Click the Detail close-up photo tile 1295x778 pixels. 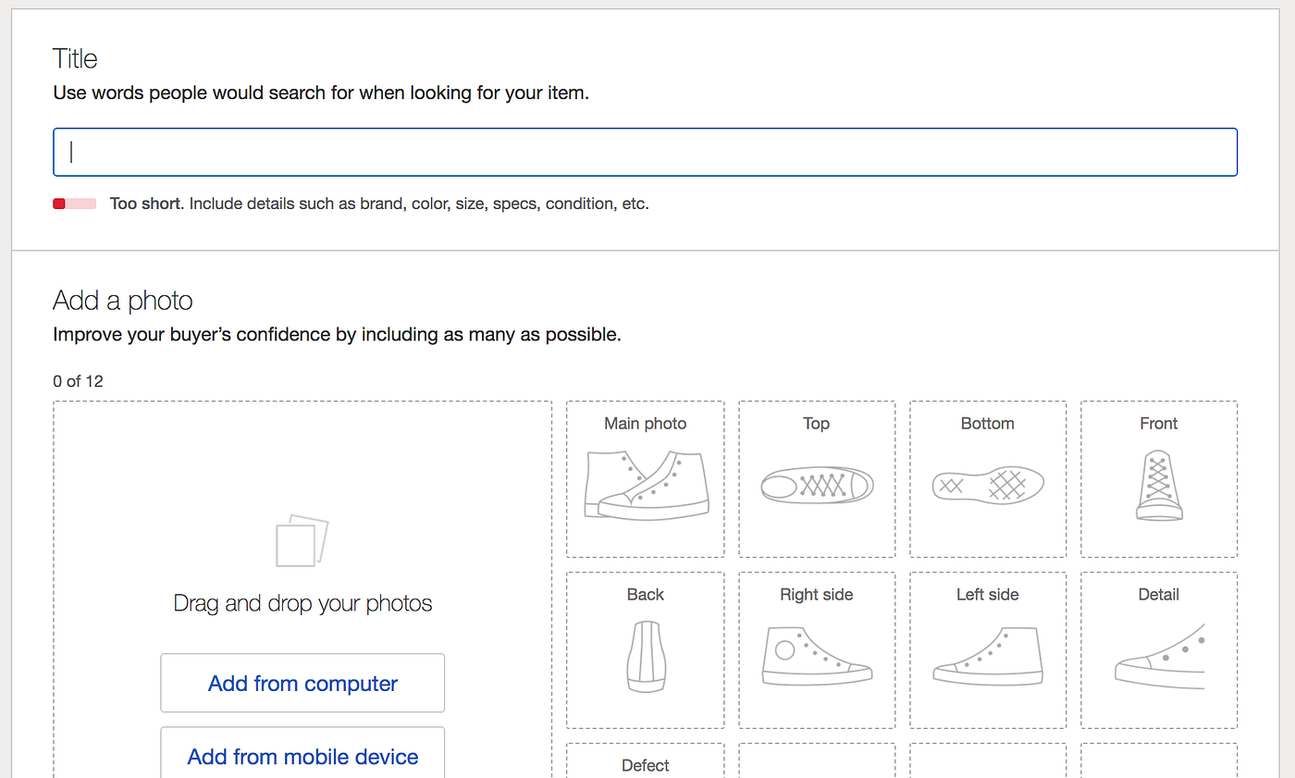[1158, 649]
